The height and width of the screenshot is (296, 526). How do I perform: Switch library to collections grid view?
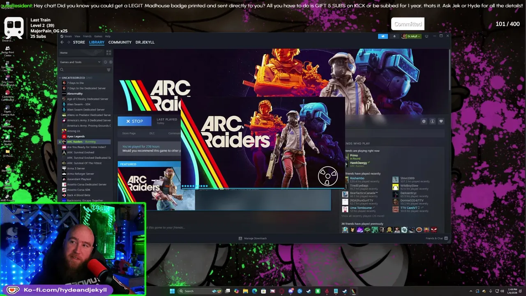tap(108, 53)
